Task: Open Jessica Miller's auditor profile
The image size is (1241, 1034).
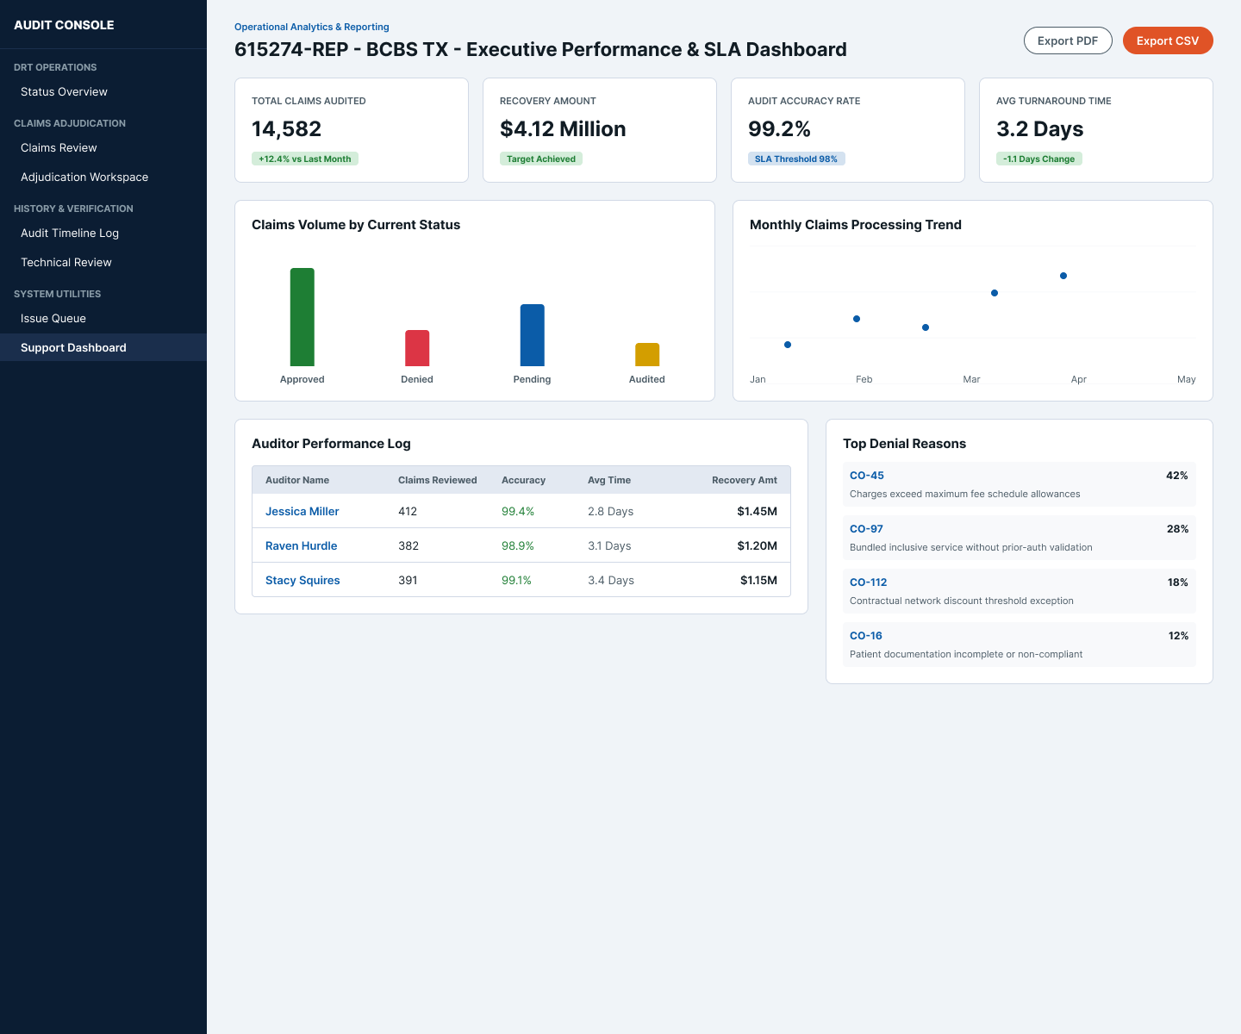Action: point(302,512)
